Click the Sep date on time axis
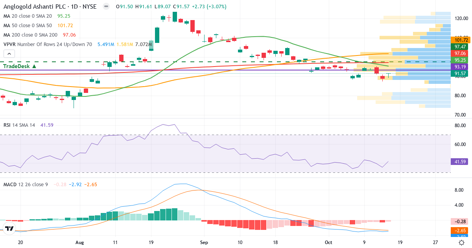This screenshot has height=248, width=472. [x=203, y=243]
